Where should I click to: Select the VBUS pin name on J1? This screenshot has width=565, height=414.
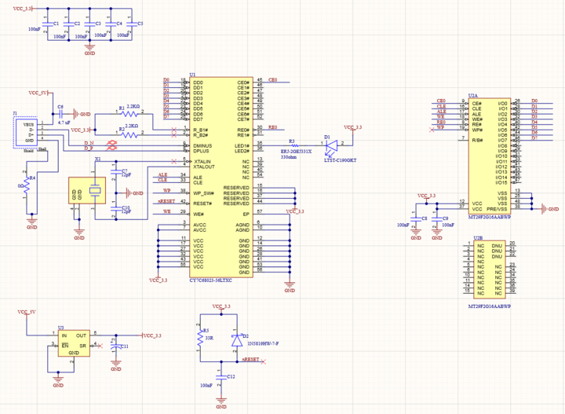tap(29, 125)
